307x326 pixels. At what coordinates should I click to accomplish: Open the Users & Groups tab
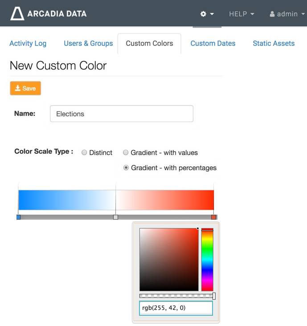tap(88, 43)
